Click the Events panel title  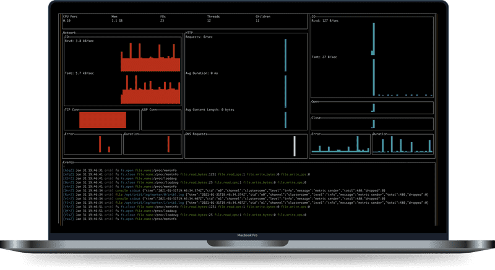click(69, 162)
